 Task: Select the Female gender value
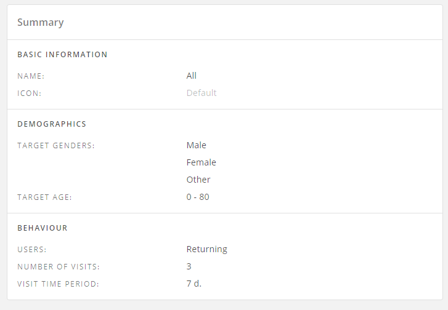click(x=202, y=162)
